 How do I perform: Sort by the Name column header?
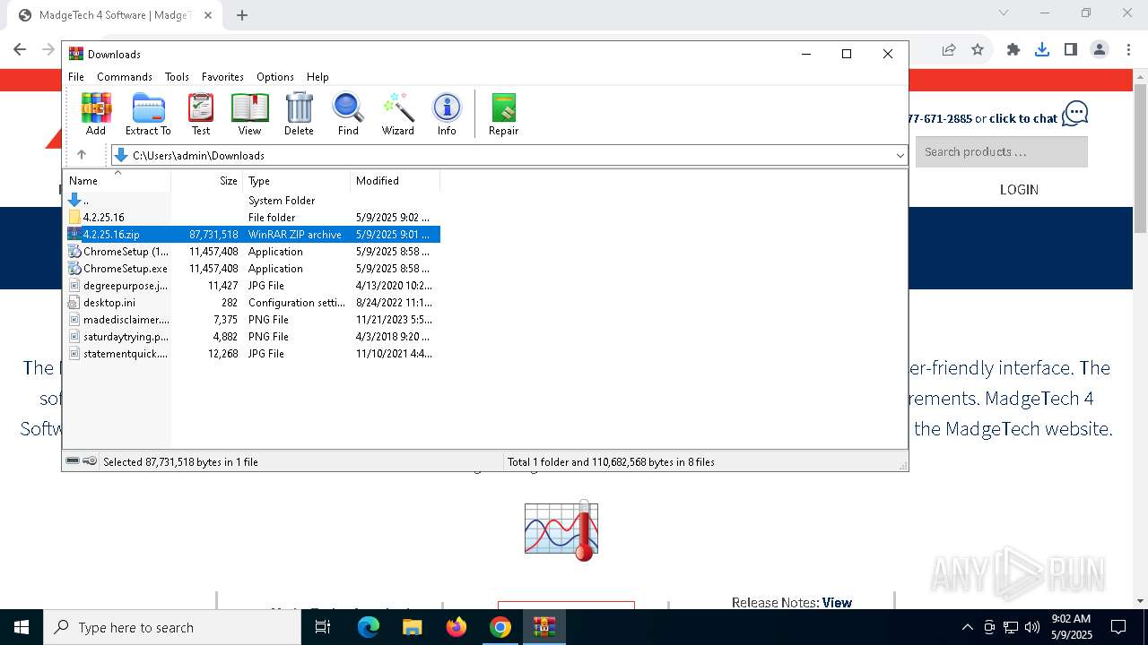117,181
